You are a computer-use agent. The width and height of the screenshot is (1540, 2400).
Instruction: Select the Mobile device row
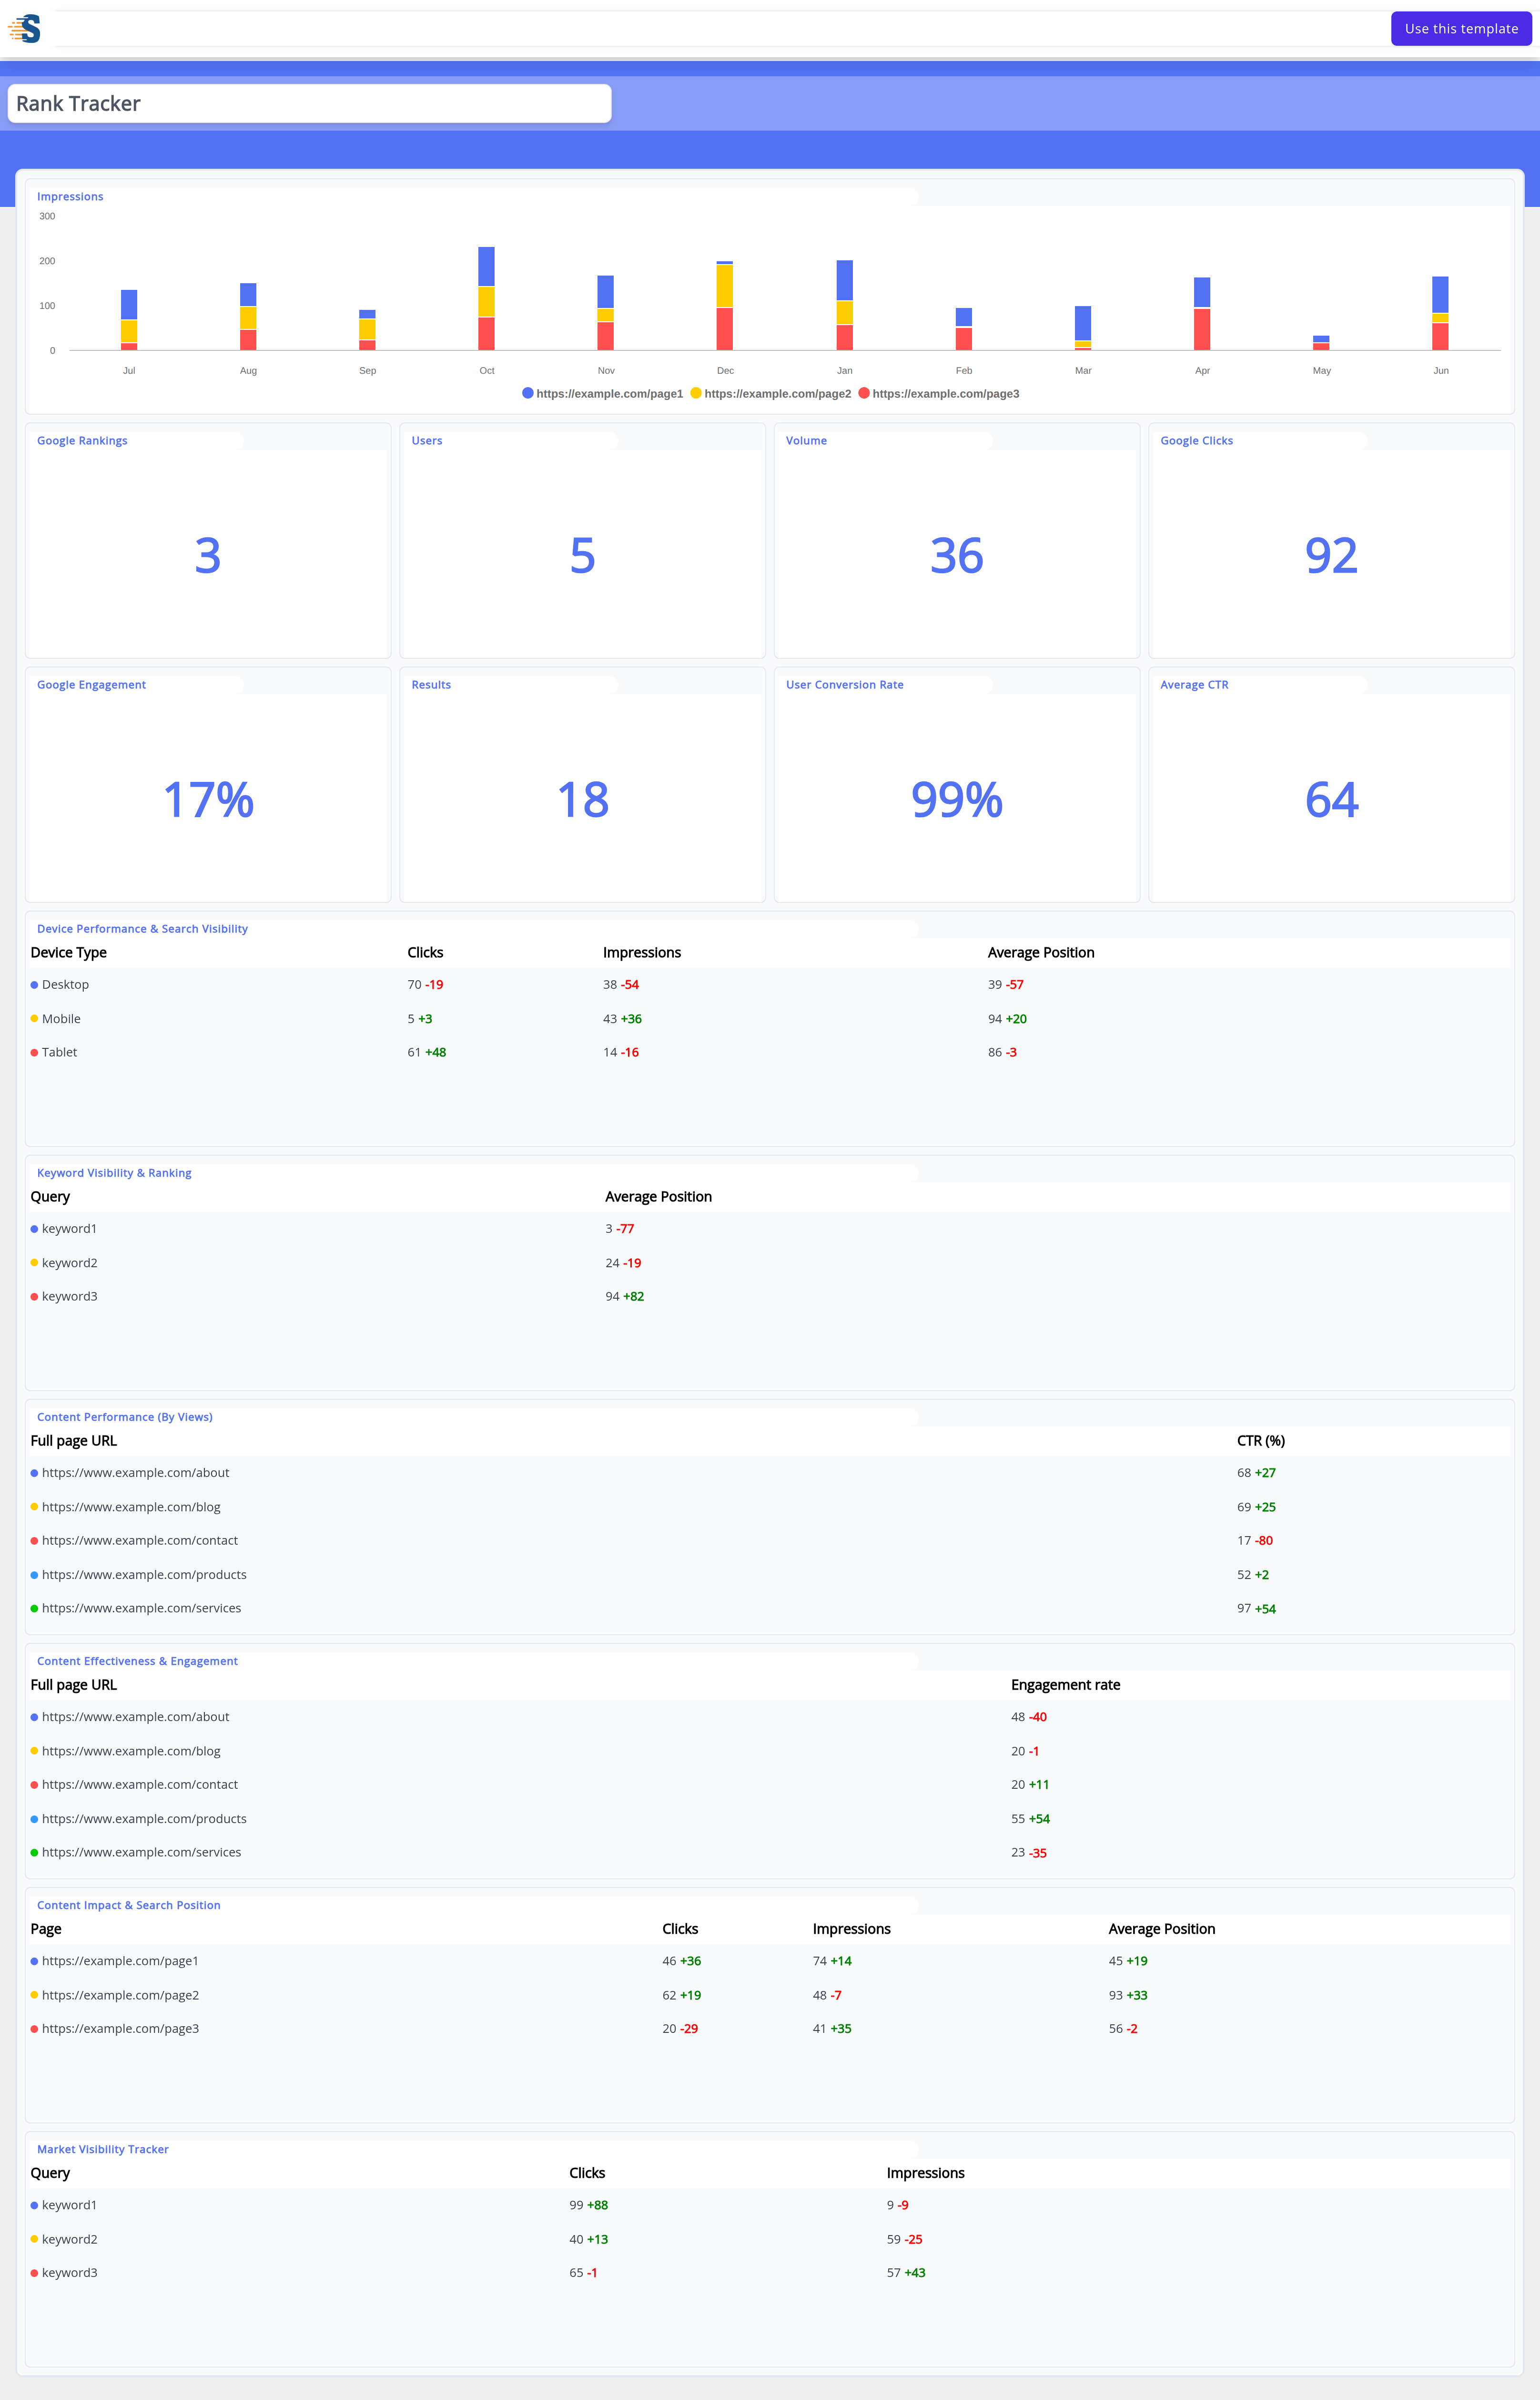pyautogui.click(x=768, y=1018)
